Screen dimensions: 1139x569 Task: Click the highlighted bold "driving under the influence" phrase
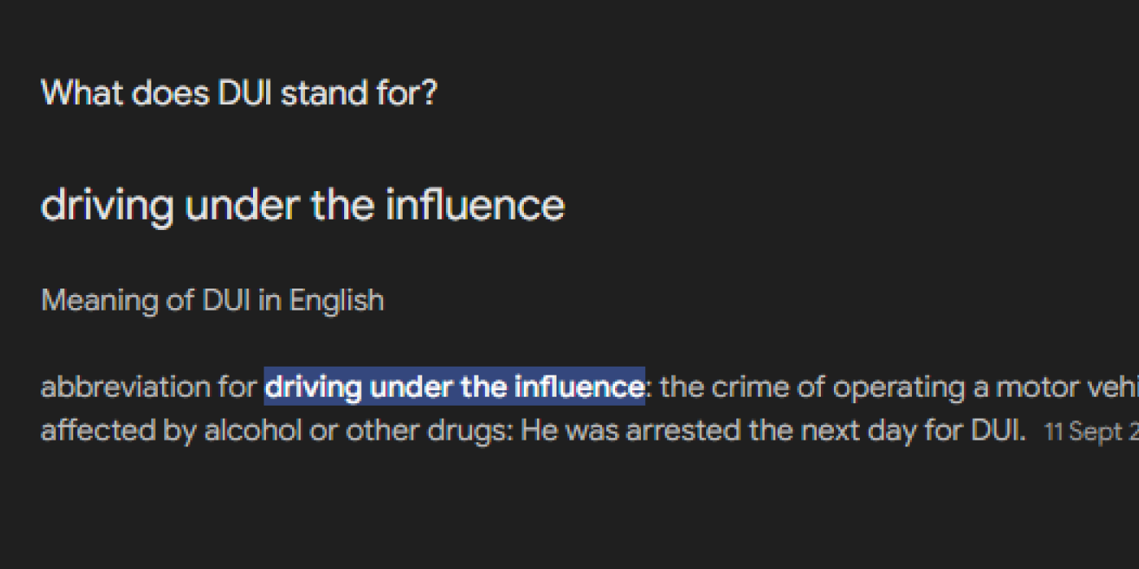coord(455,387)
